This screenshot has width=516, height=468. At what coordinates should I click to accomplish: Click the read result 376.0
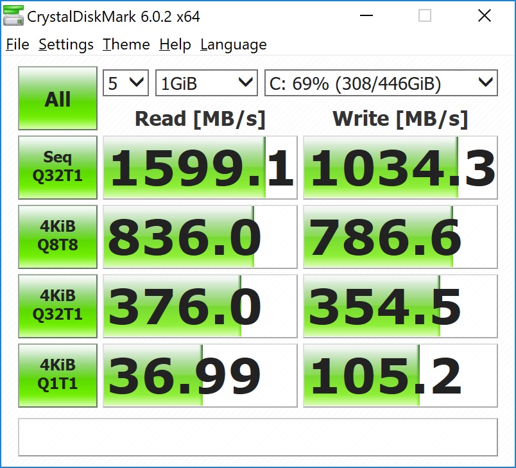click(x=200, y=306)
